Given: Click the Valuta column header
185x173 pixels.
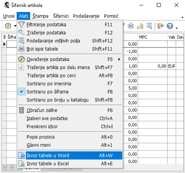Looking at the screenshot, I should pyautogui.click(x=171, y=37).
